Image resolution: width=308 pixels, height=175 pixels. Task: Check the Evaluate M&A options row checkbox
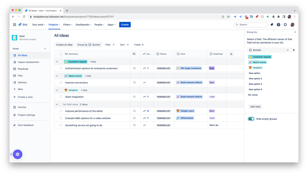(61, 118)
